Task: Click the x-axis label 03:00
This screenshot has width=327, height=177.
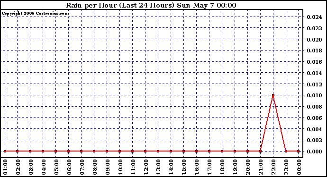Action: tap(31, 167)
